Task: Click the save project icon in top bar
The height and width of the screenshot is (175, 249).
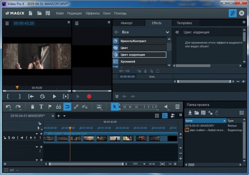Action: coord(48,13)
